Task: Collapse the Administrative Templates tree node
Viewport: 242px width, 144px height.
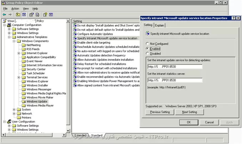Action: tap(9, 37)
